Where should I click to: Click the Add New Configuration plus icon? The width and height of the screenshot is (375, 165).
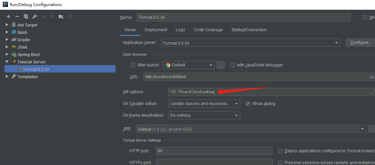[8, 16]
